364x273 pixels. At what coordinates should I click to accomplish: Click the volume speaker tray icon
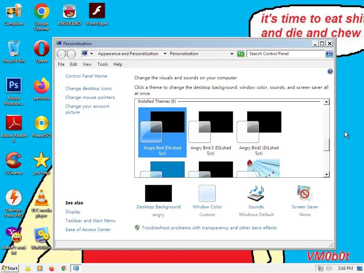pos(329,269)
